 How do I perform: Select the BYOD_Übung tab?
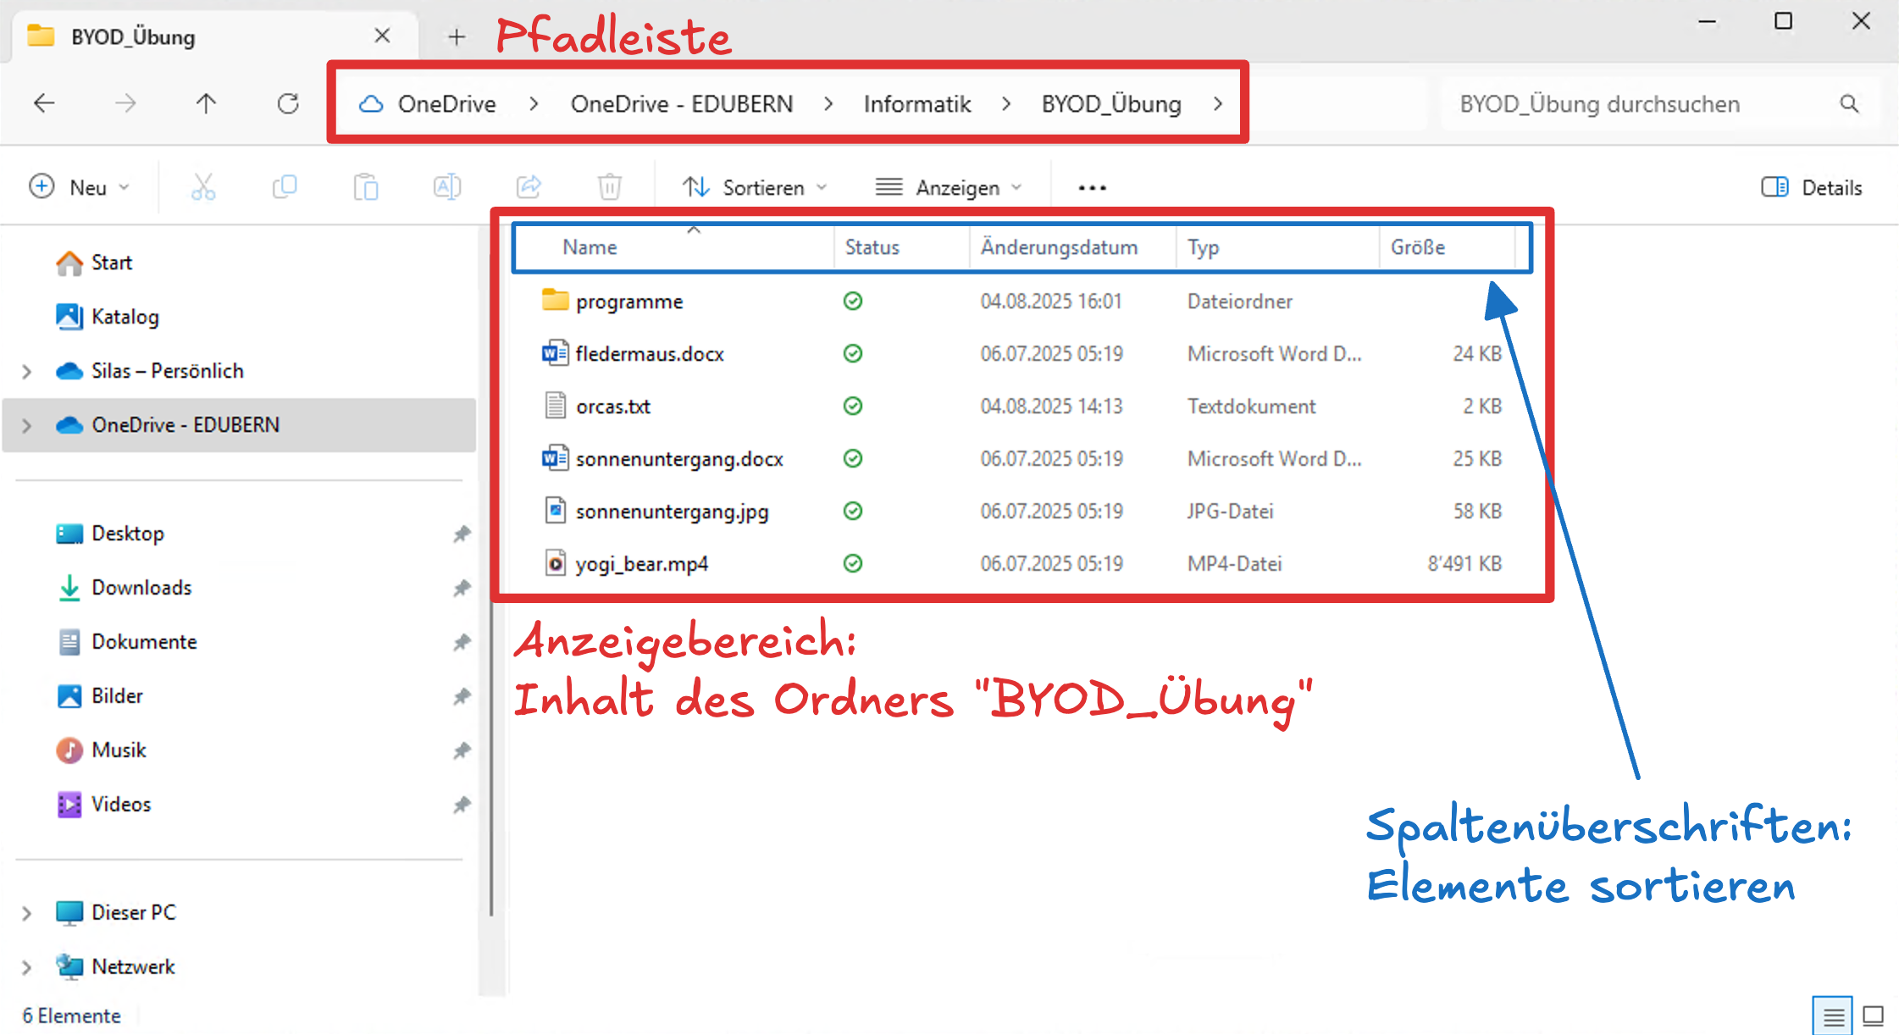(x=132, y=36)
